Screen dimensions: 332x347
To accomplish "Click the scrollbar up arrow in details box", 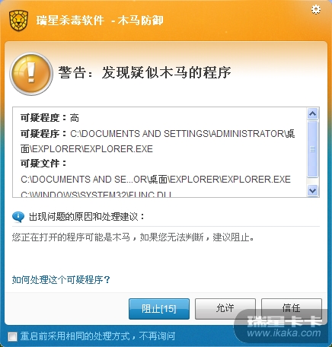I will [x=312, y=113].
